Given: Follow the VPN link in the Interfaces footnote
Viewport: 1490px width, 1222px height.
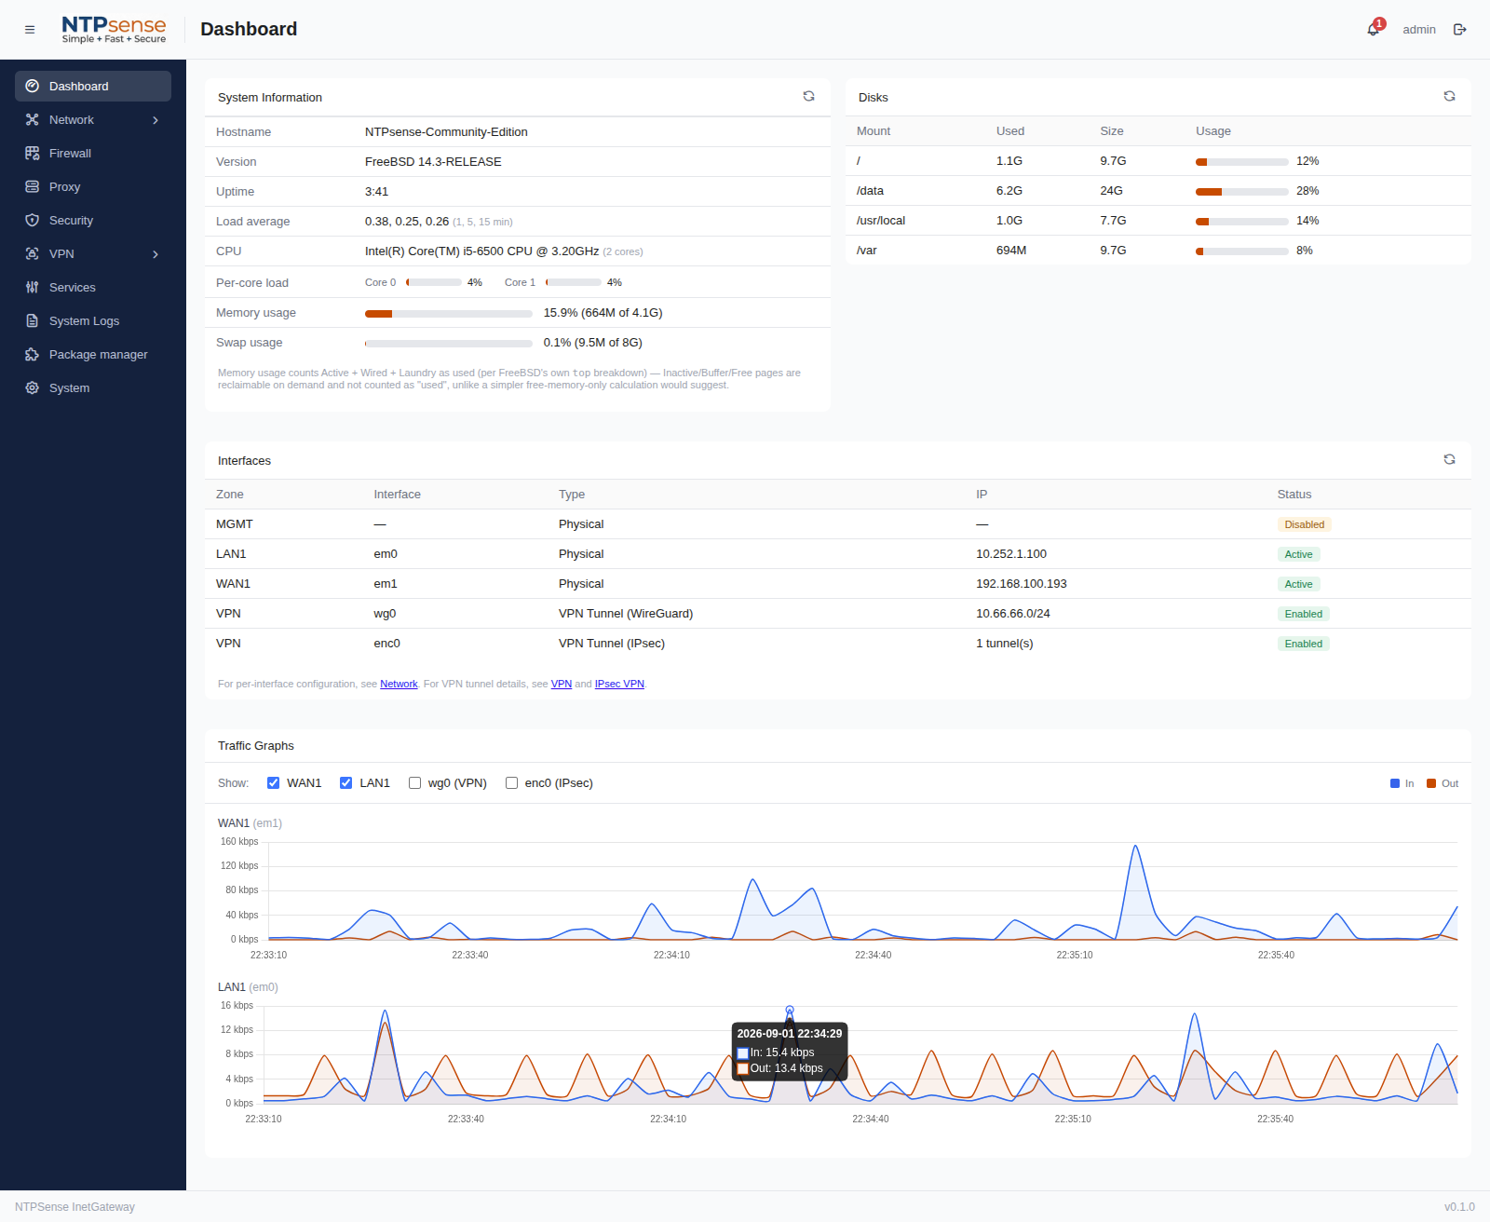Looking at the screenshot, I should [x=562, y=684].
